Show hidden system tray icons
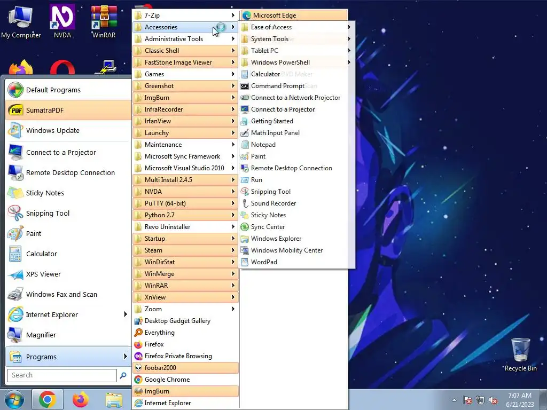Viewport: 547px width, 410px height. [454, 400]
